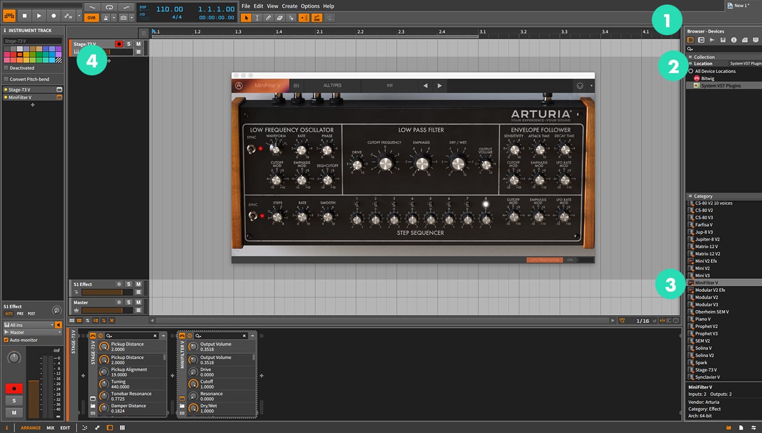Viewport: 762px width, 433px height.
Task: Click the Tuning knob in Stage-73 V device
Action: pyautogui.click(x=104, y=384)
